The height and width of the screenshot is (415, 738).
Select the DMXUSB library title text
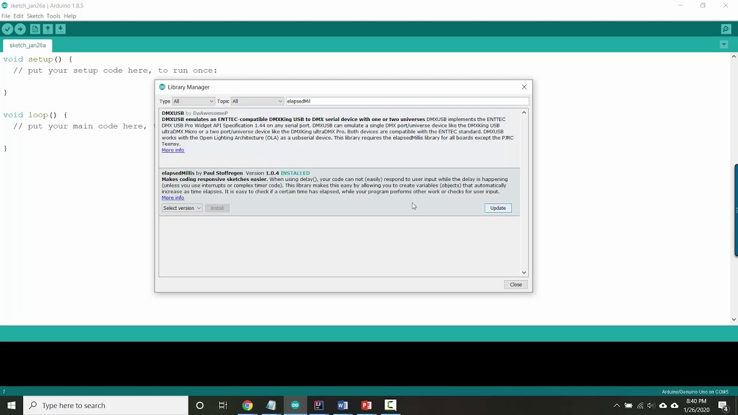point(173,114)
